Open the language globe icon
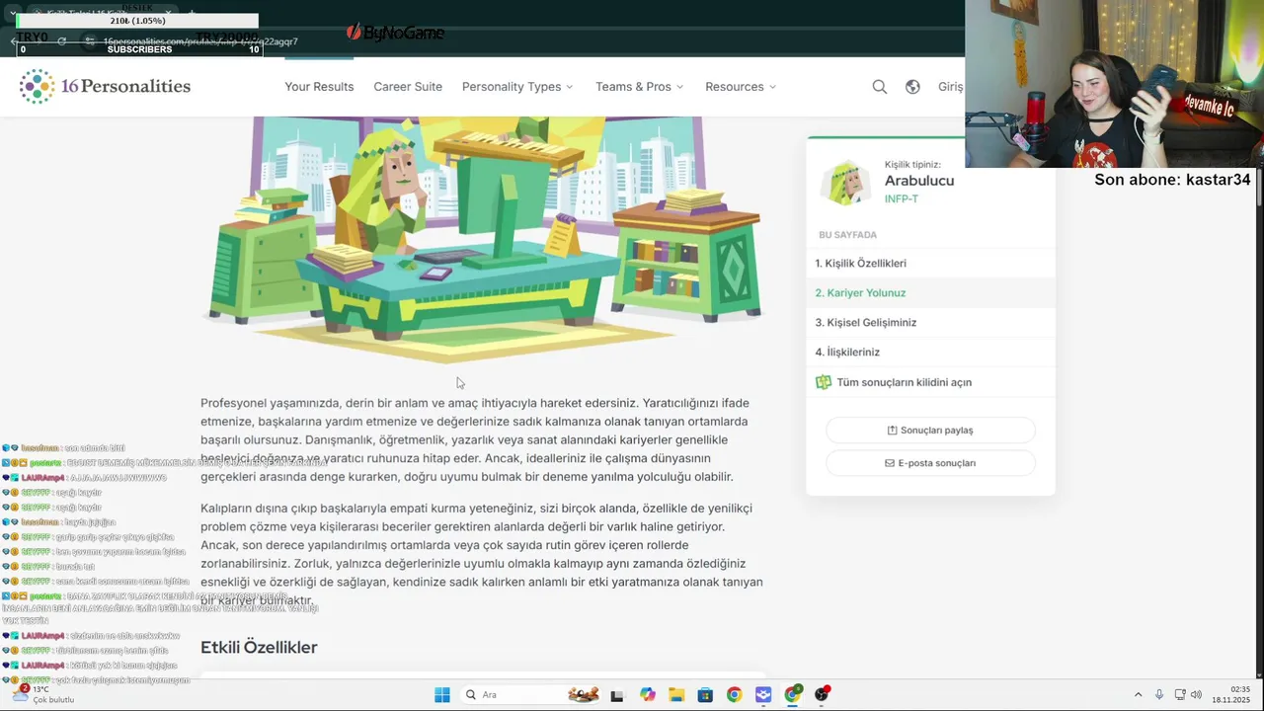The height and width of the screenshot is (711, 1264). tap(912, 87)
